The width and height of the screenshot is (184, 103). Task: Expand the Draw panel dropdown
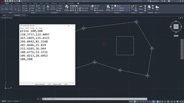point(11,13)
